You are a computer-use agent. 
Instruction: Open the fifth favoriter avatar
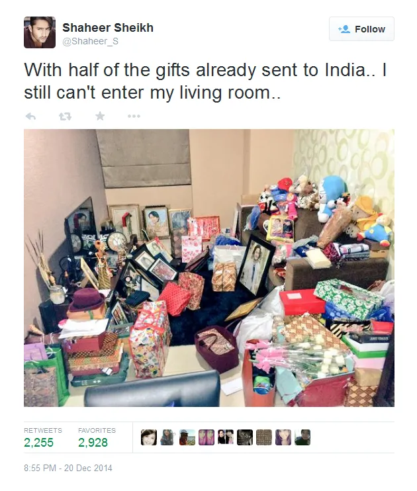(x=226, y=437)
